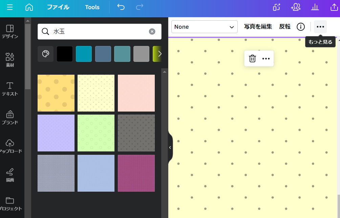Open the デザイン panel in sidebar
Image resolution: width=340 pixels, height=218 pixels.
click(x=10, y=32)
